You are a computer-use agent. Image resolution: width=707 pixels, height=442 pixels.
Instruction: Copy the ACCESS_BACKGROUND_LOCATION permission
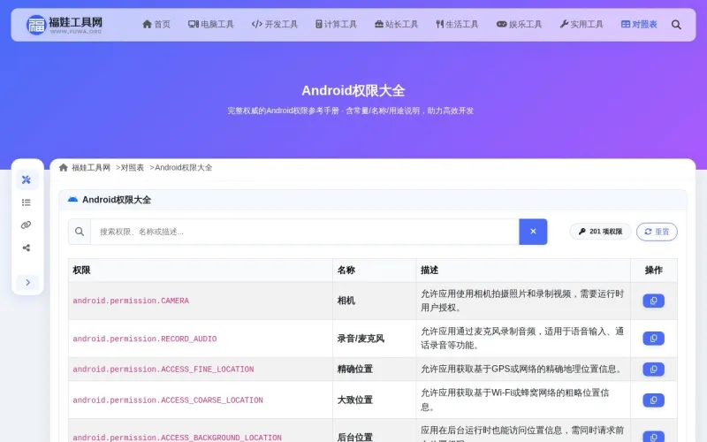(653, 436)
